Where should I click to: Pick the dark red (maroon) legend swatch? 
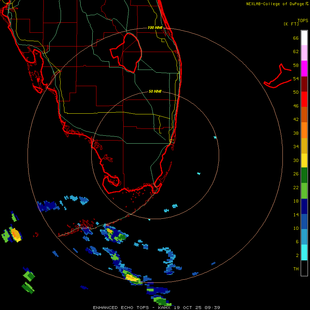coord(304,84)
